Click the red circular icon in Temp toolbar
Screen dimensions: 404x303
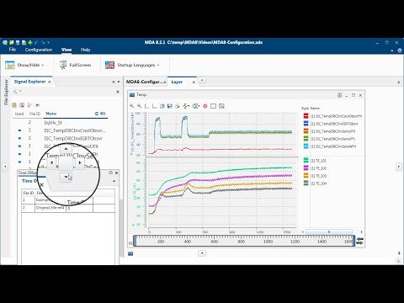(205, 106)
